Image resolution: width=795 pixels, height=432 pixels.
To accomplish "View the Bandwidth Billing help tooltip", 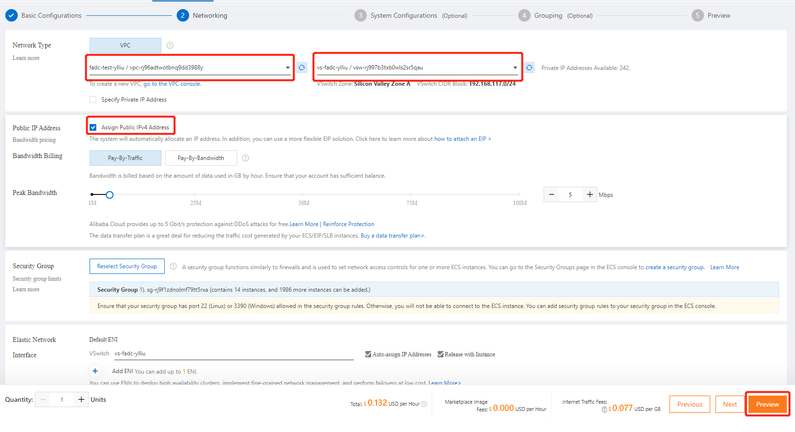I will 245,158.
